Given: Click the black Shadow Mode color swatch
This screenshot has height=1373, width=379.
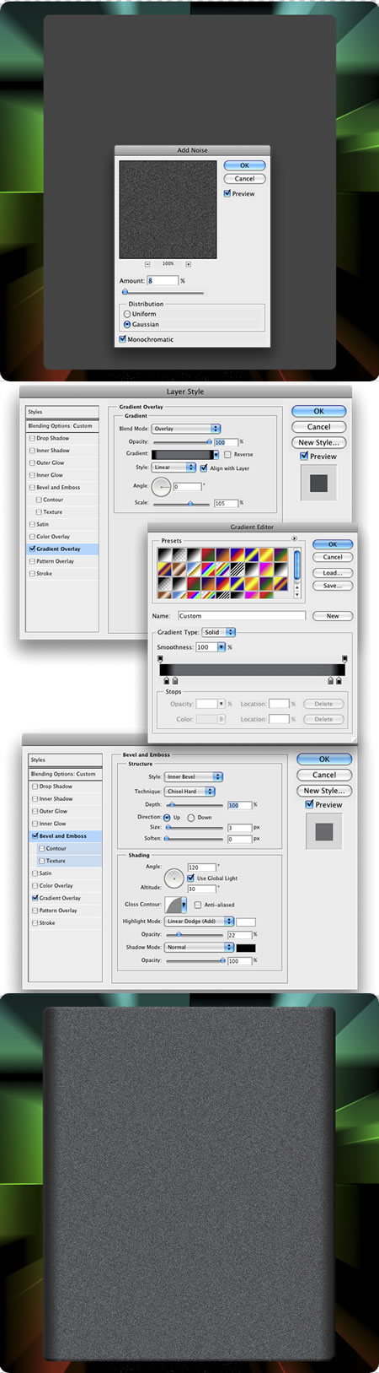Looking at the screenshot, I should (x=246, y=948).
